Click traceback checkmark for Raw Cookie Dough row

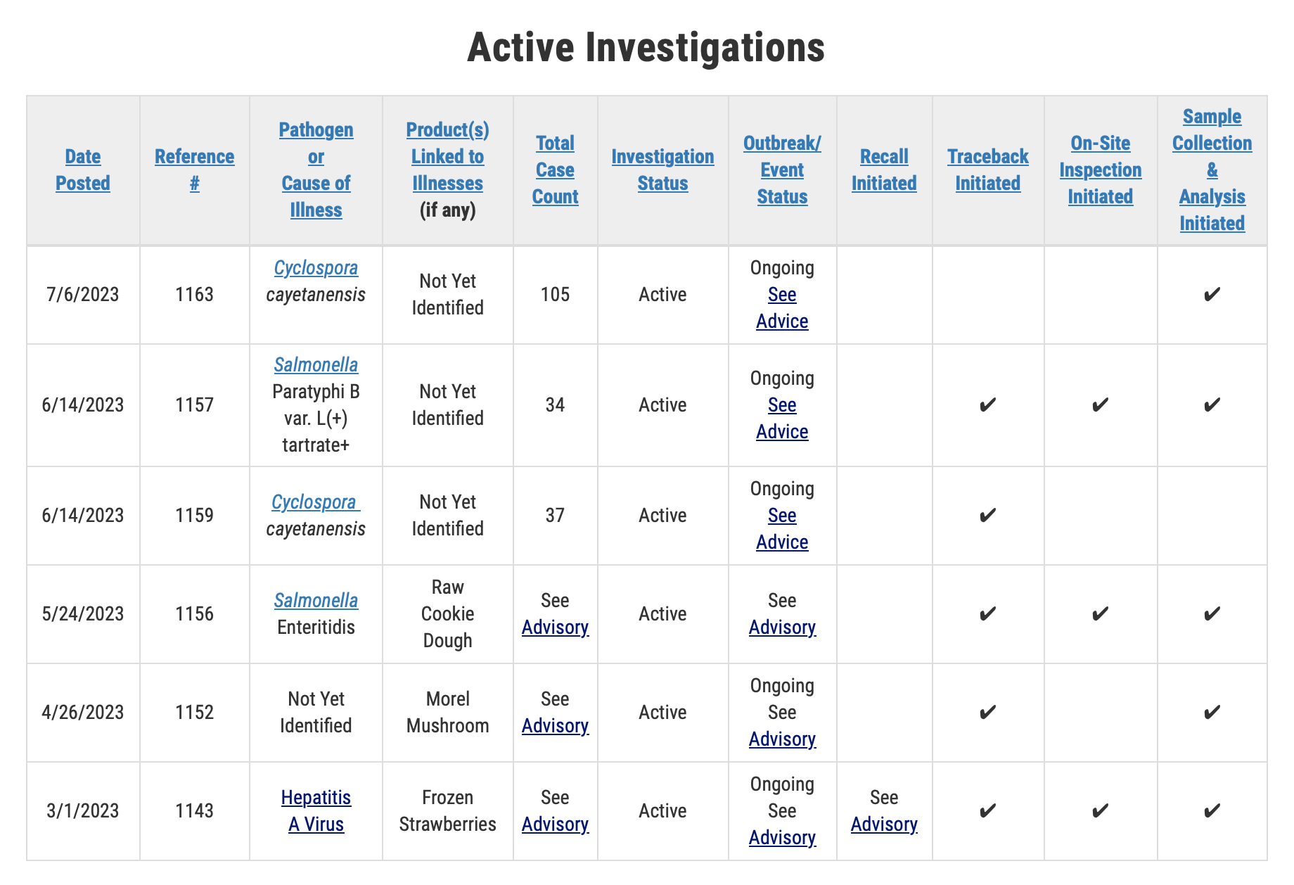point(987,614)
